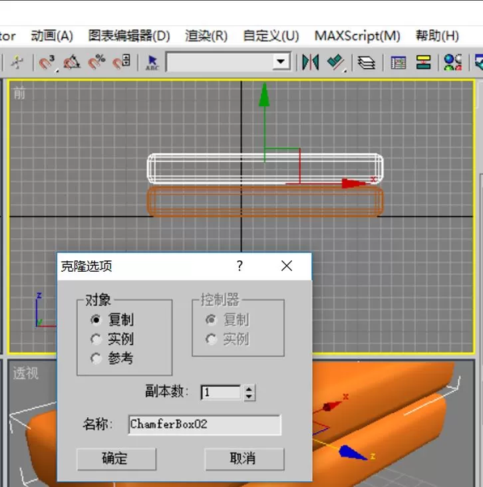Click the blue Z-axis arrow in perspective view
The image size is (483, 487).
351,452
